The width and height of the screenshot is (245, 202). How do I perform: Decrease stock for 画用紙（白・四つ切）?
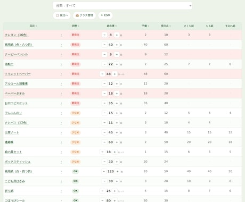click(x=104, y=171)
